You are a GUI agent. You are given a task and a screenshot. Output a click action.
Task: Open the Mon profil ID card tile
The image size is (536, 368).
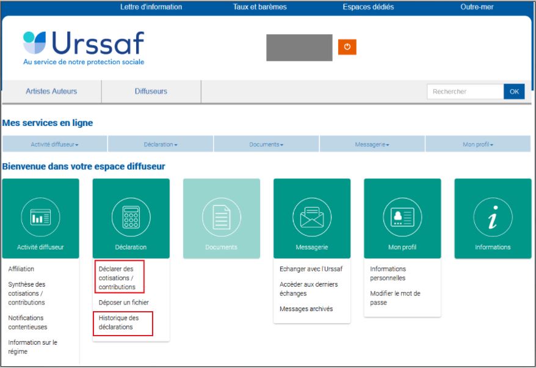(x=402, y=218)
